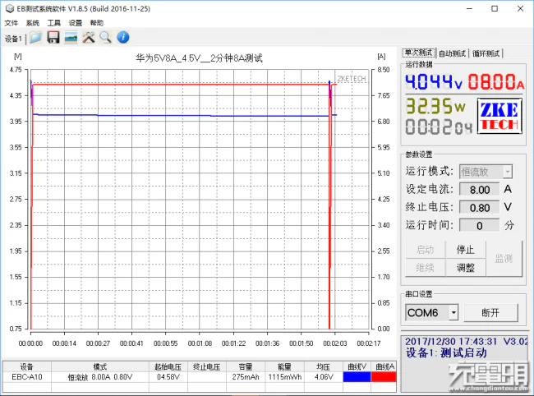The image size is (534, 396).
Task: Open the 工具 menu
Action: 53,23
